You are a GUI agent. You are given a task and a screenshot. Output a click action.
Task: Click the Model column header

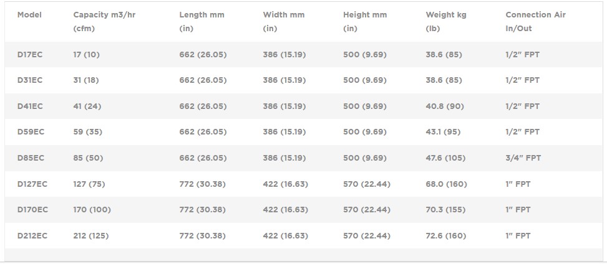click(29, 15)
